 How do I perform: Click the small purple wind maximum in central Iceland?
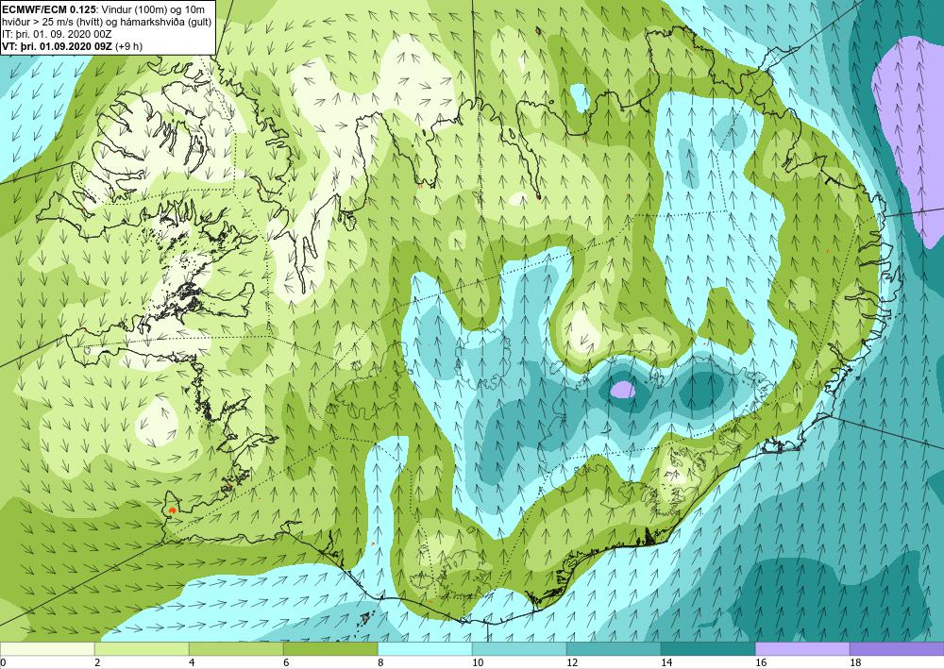click(622, 390)
